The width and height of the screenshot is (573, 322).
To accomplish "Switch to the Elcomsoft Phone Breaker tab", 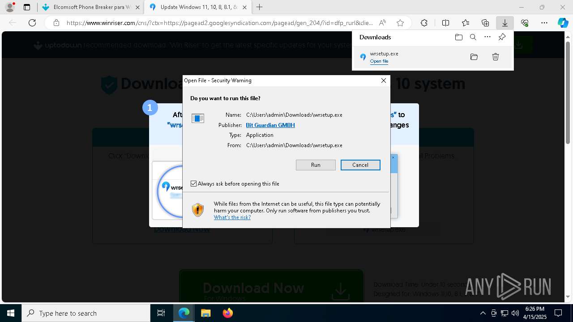I will (x=90, y=7).
